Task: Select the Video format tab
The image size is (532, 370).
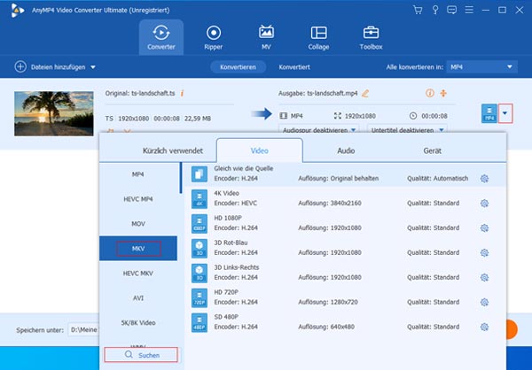Action: pyautogui.click(x=260, y=150)
